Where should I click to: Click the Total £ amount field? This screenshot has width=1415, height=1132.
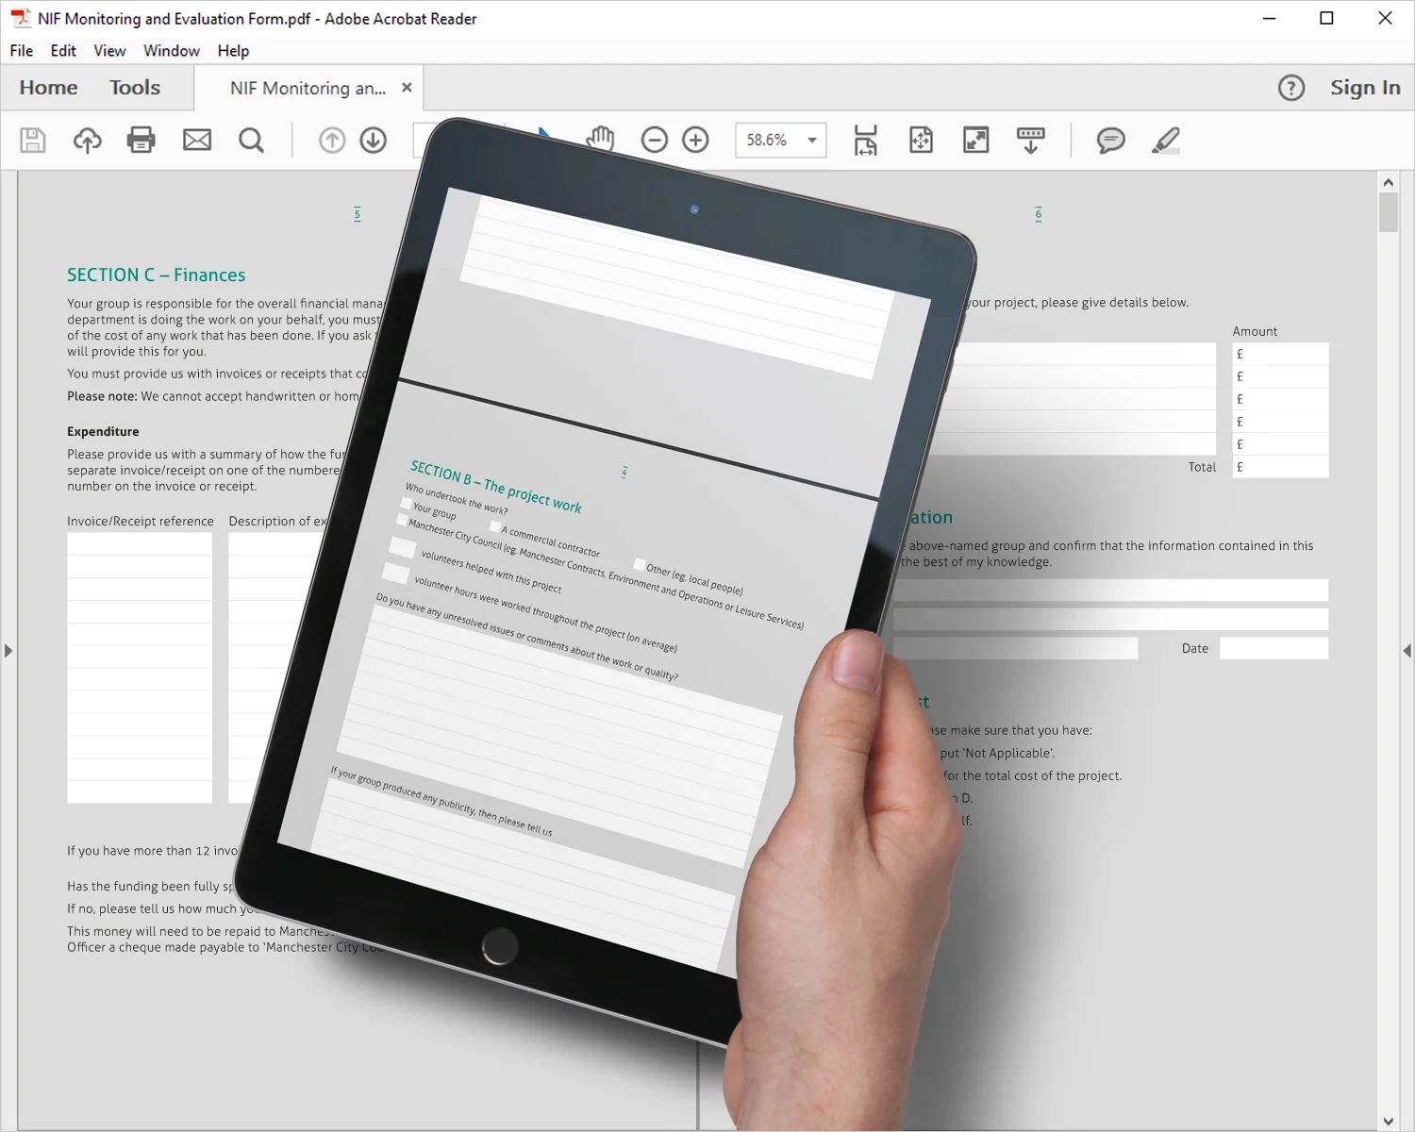click(1280, 467)
